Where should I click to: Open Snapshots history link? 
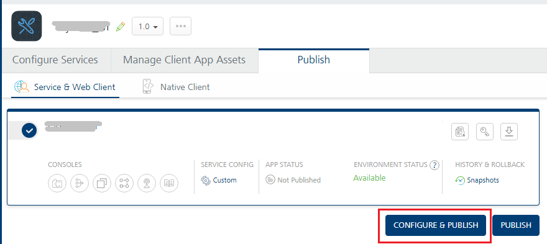point(477,180)
